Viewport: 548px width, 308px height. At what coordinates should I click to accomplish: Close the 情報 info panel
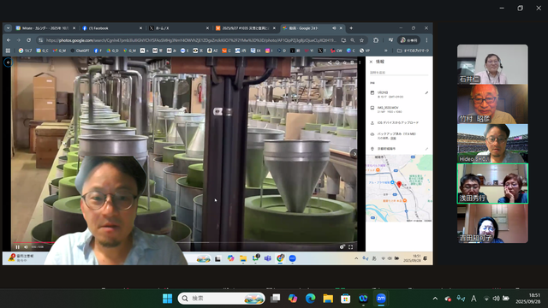coord(371,62)
